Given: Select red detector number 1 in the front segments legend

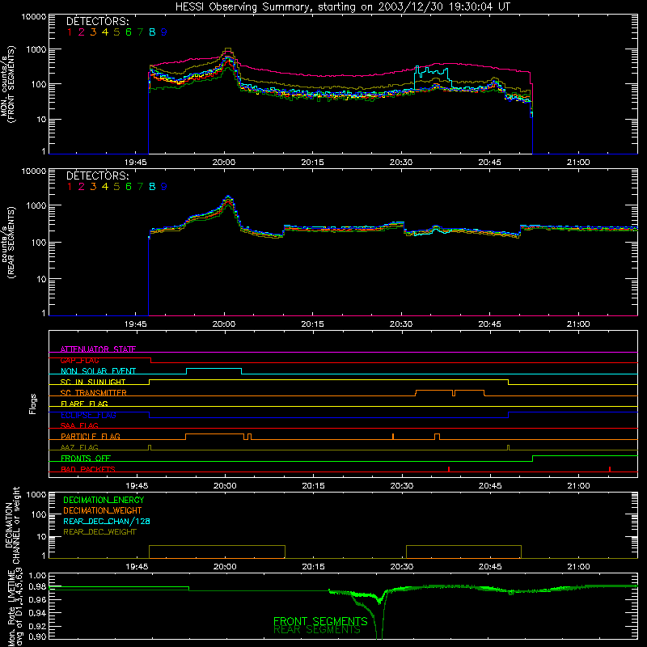Looking at the screenshot, I should click(x=70, y=32).
